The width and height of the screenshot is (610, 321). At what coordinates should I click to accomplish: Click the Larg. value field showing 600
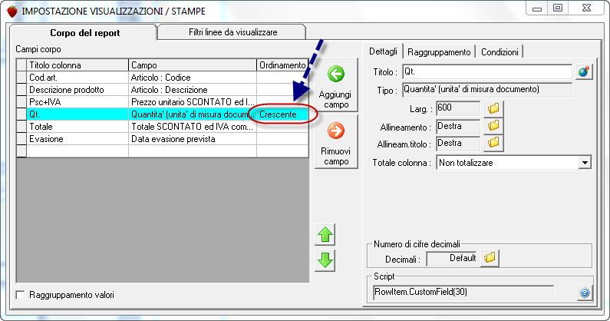point(458,108)
